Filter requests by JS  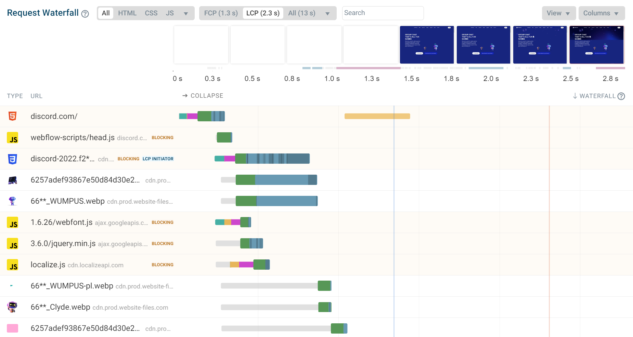[170, 13]
